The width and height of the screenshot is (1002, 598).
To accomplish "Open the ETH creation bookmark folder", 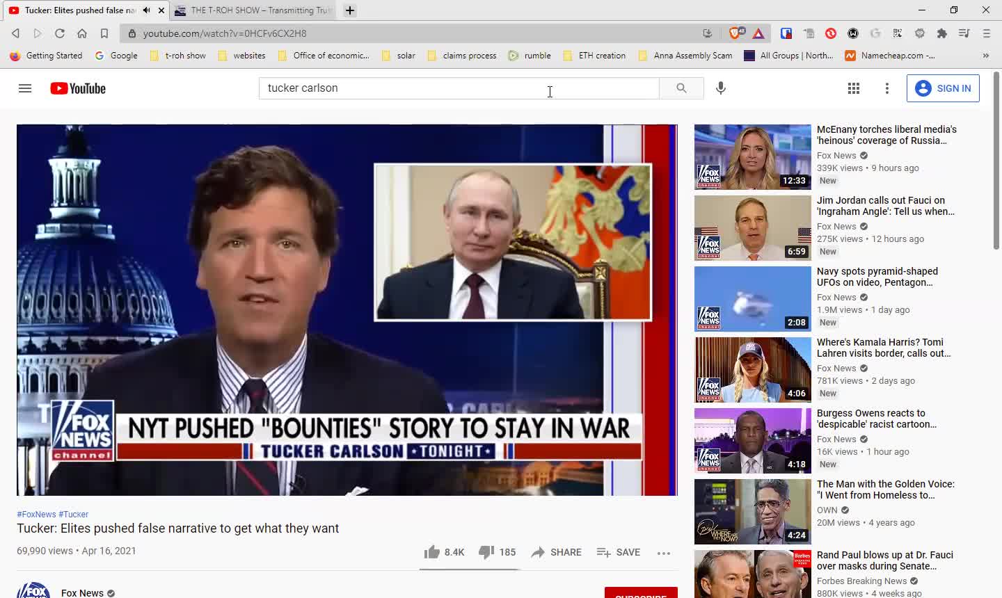I will [594, 56].
